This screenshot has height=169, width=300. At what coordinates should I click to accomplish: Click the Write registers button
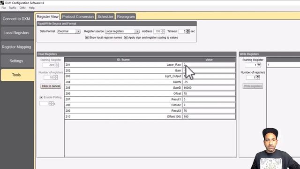tap(253, 86)
